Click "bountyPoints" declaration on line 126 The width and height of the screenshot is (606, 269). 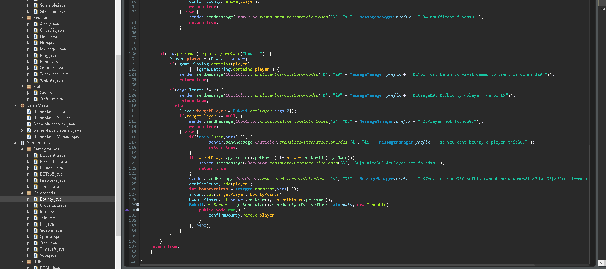[x=213, y=189]
